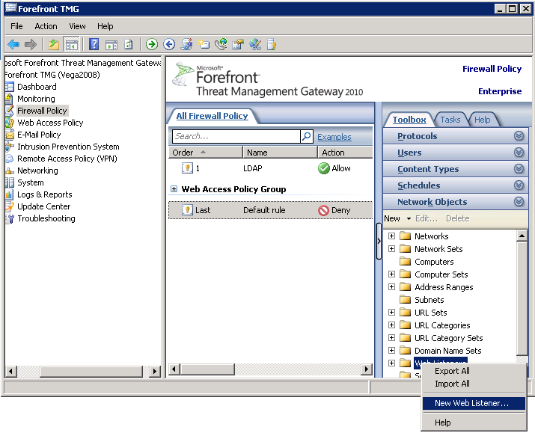Click the Examples link
The width and height of the screenshot is (535, 433).
click(334, 137)
